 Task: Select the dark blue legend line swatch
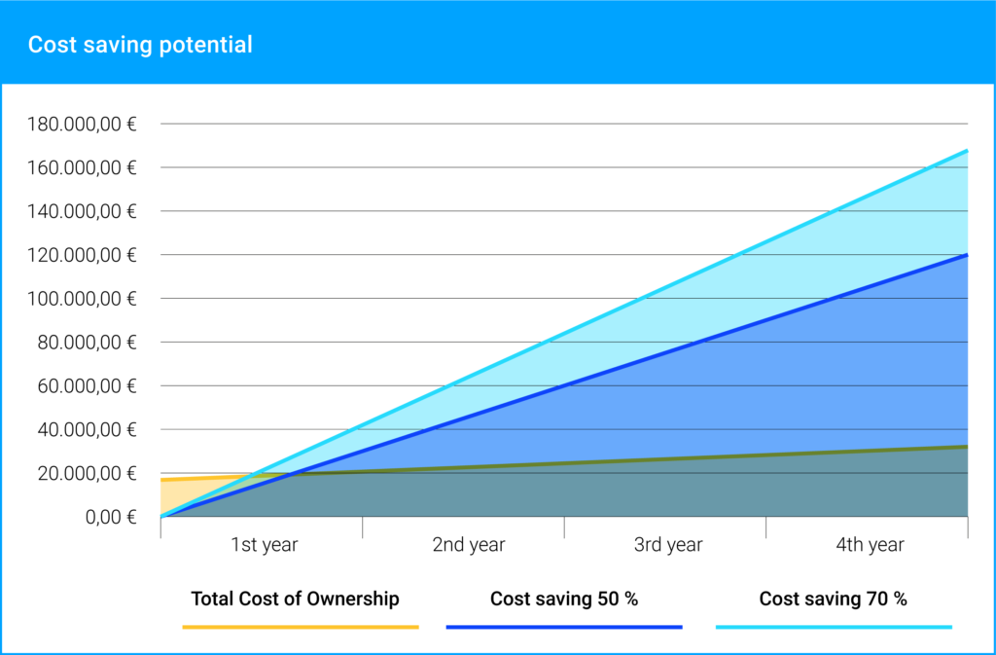coord(564,627)
